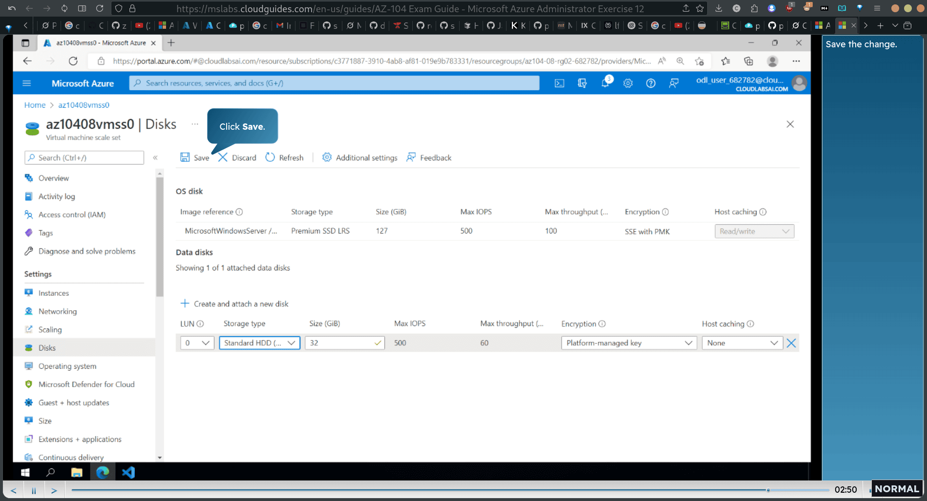
Task: Go to next guide step
Action: pos(54,490)
